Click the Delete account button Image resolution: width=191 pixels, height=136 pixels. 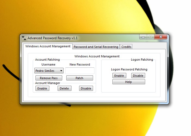pyautogui.click(x=64, y=88)
